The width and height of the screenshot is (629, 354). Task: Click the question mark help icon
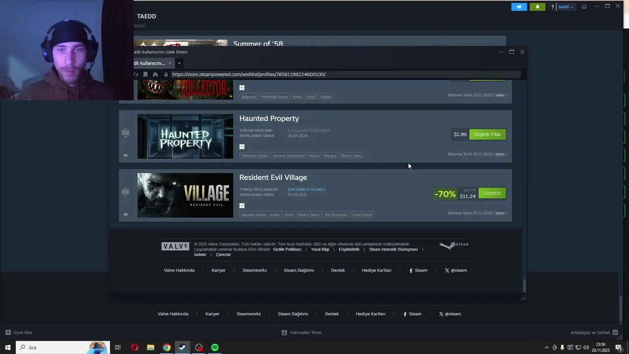552,7
